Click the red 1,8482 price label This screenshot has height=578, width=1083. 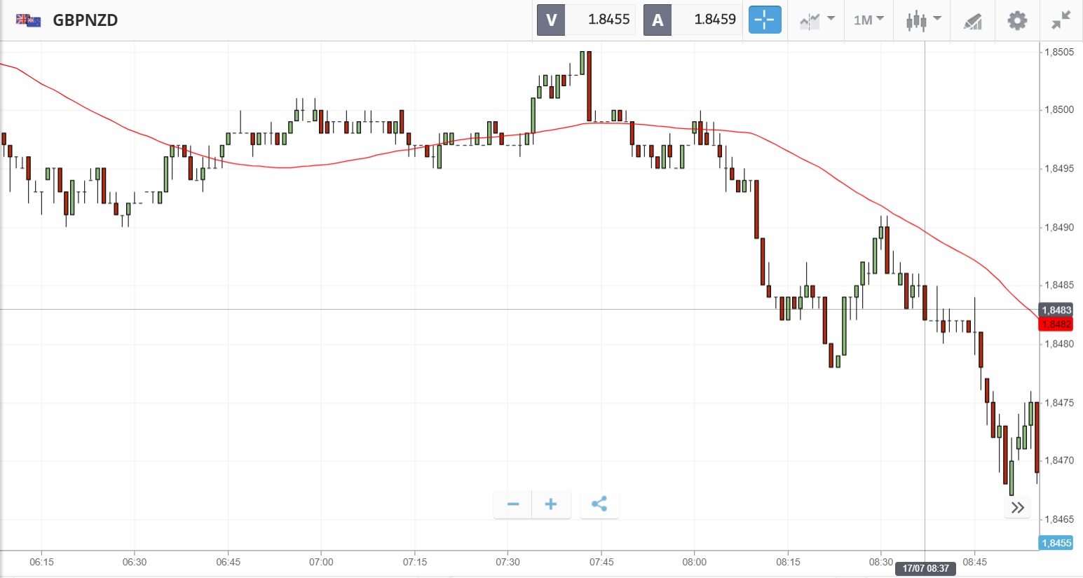pos(1056,324)
